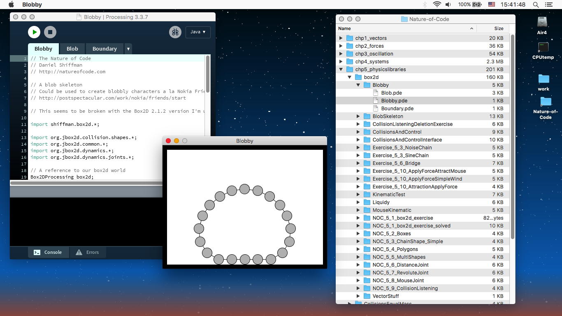Viewport: 562px width, 316px height.
Task: Sort Finder list by Size column
Action: pyautogui.click(x=493, y=28)
